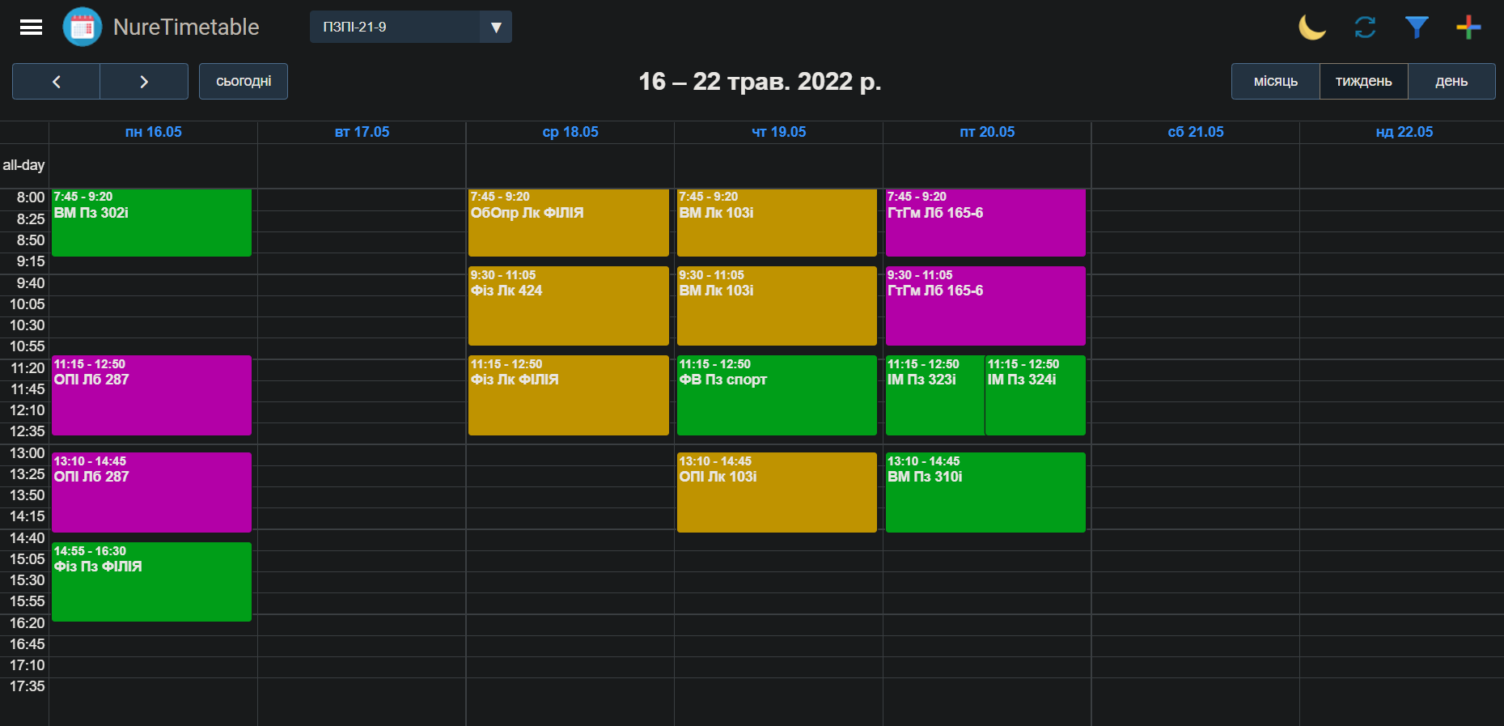Open Thursday 7:45 ВМ Лк 103і event
This screenshot has height=726, width=1504.
(x=777, y=223)
